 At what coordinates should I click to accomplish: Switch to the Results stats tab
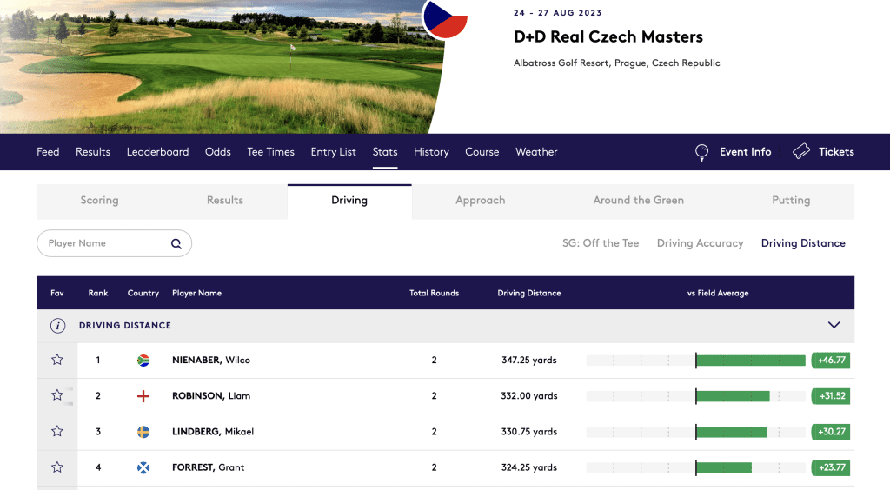225,200
